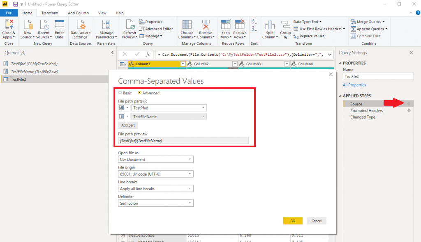Screen dimensions: 421x242
Task: Open the Delimiter dropdown
Action: pyautogui.click(x=156, y=203)
